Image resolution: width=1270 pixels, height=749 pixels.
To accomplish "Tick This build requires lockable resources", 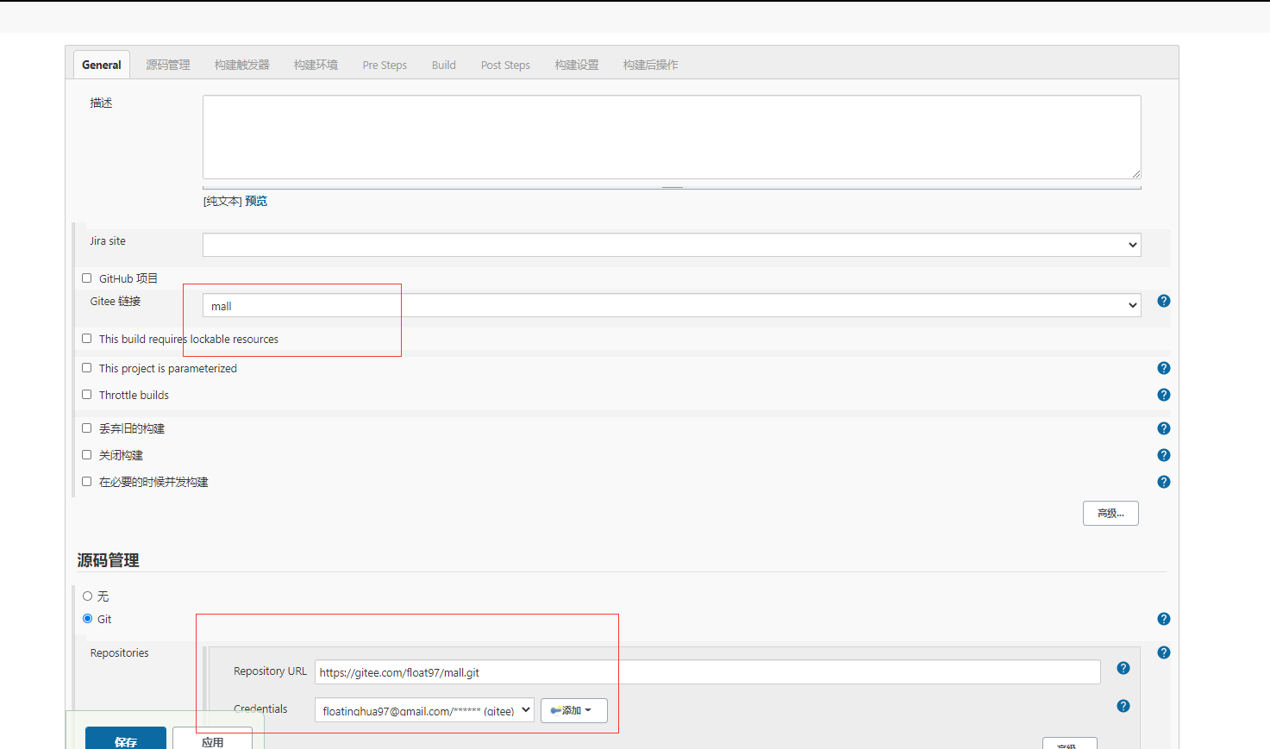I will (x=86, y=339).
